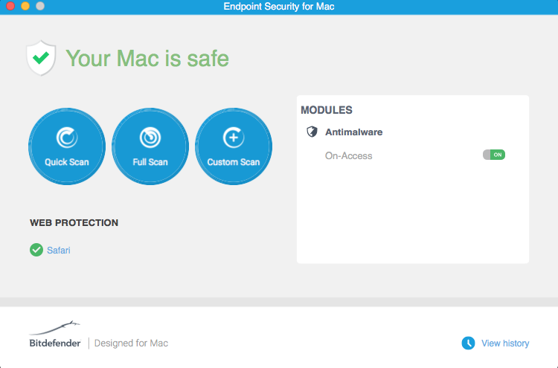Open the Safari web protection link

click(59, 251)
